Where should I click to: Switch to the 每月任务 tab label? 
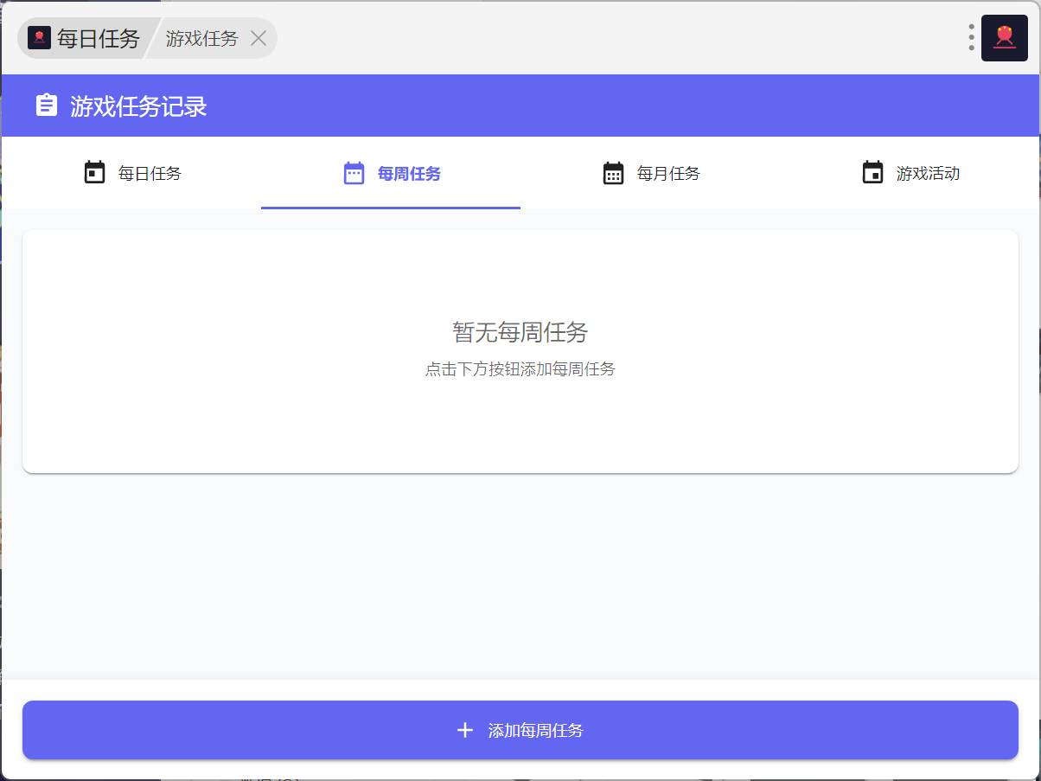[x=668, y=174]
